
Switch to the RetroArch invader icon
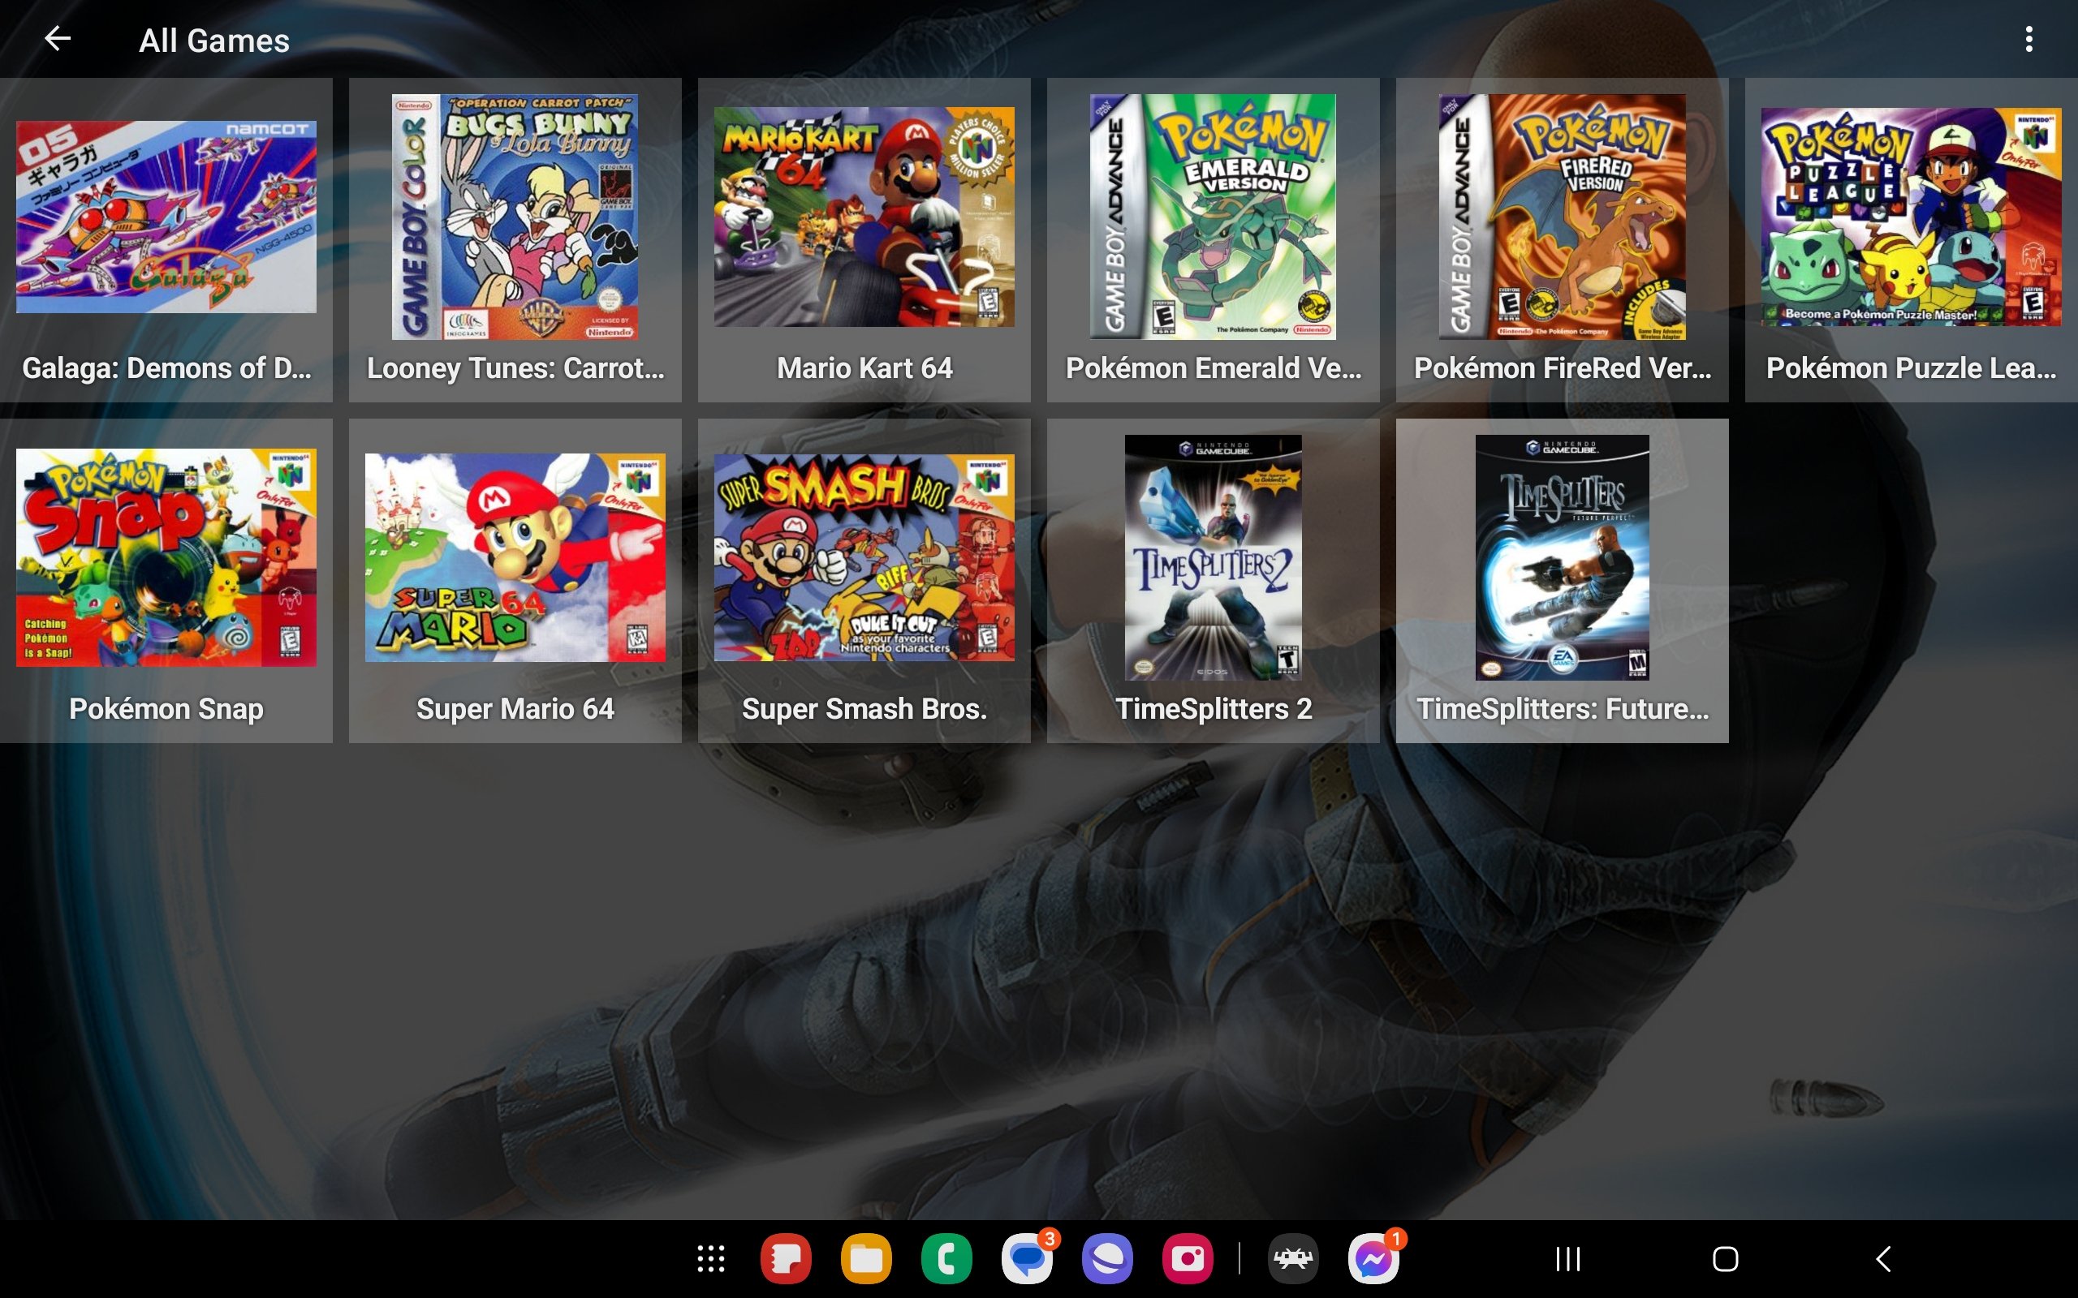pyautogui.click(x=1293, y=1259)
